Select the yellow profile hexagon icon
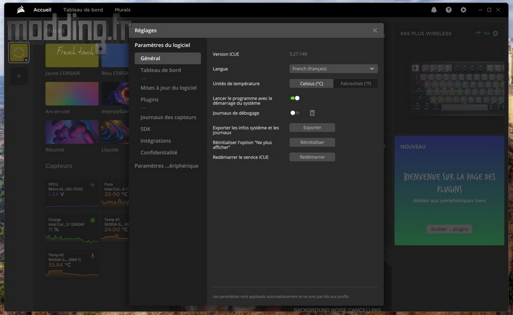Viewport: 513px width, 315px height. (x=19, y=52)
